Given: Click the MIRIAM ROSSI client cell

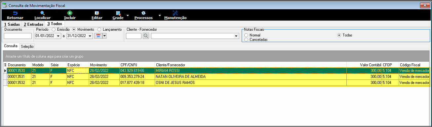Looking at the screenshot, I should click(251, 71).
